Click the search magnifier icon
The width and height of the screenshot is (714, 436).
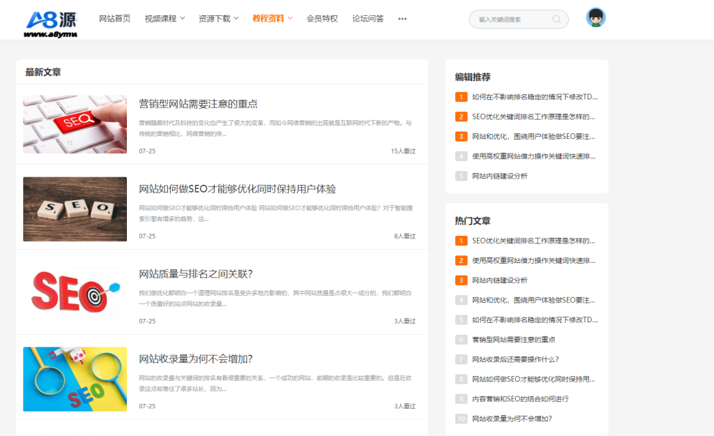pyautogui.click(x=556, y=19)
